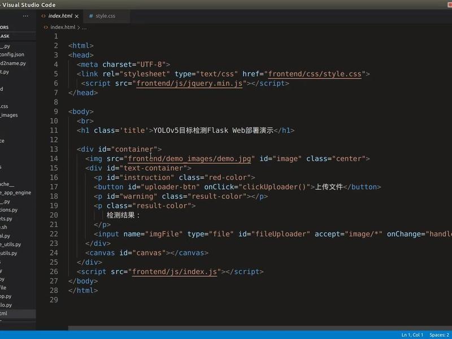Open config.json in the explorer
Image resolution: width=452 pixels, height=339 pixels.
point(12,54)
